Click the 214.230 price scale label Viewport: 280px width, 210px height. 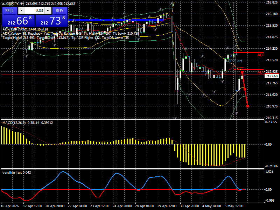point(272,49)
